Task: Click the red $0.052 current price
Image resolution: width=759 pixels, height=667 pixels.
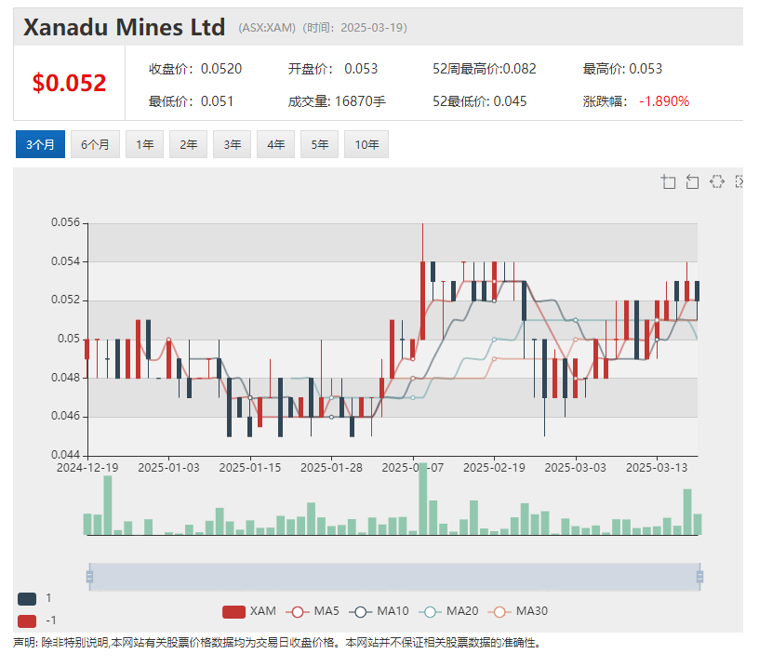Action: [x=69, y=83]
